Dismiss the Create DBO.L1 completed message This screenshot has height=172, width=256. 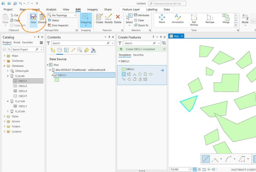point(164,49)
